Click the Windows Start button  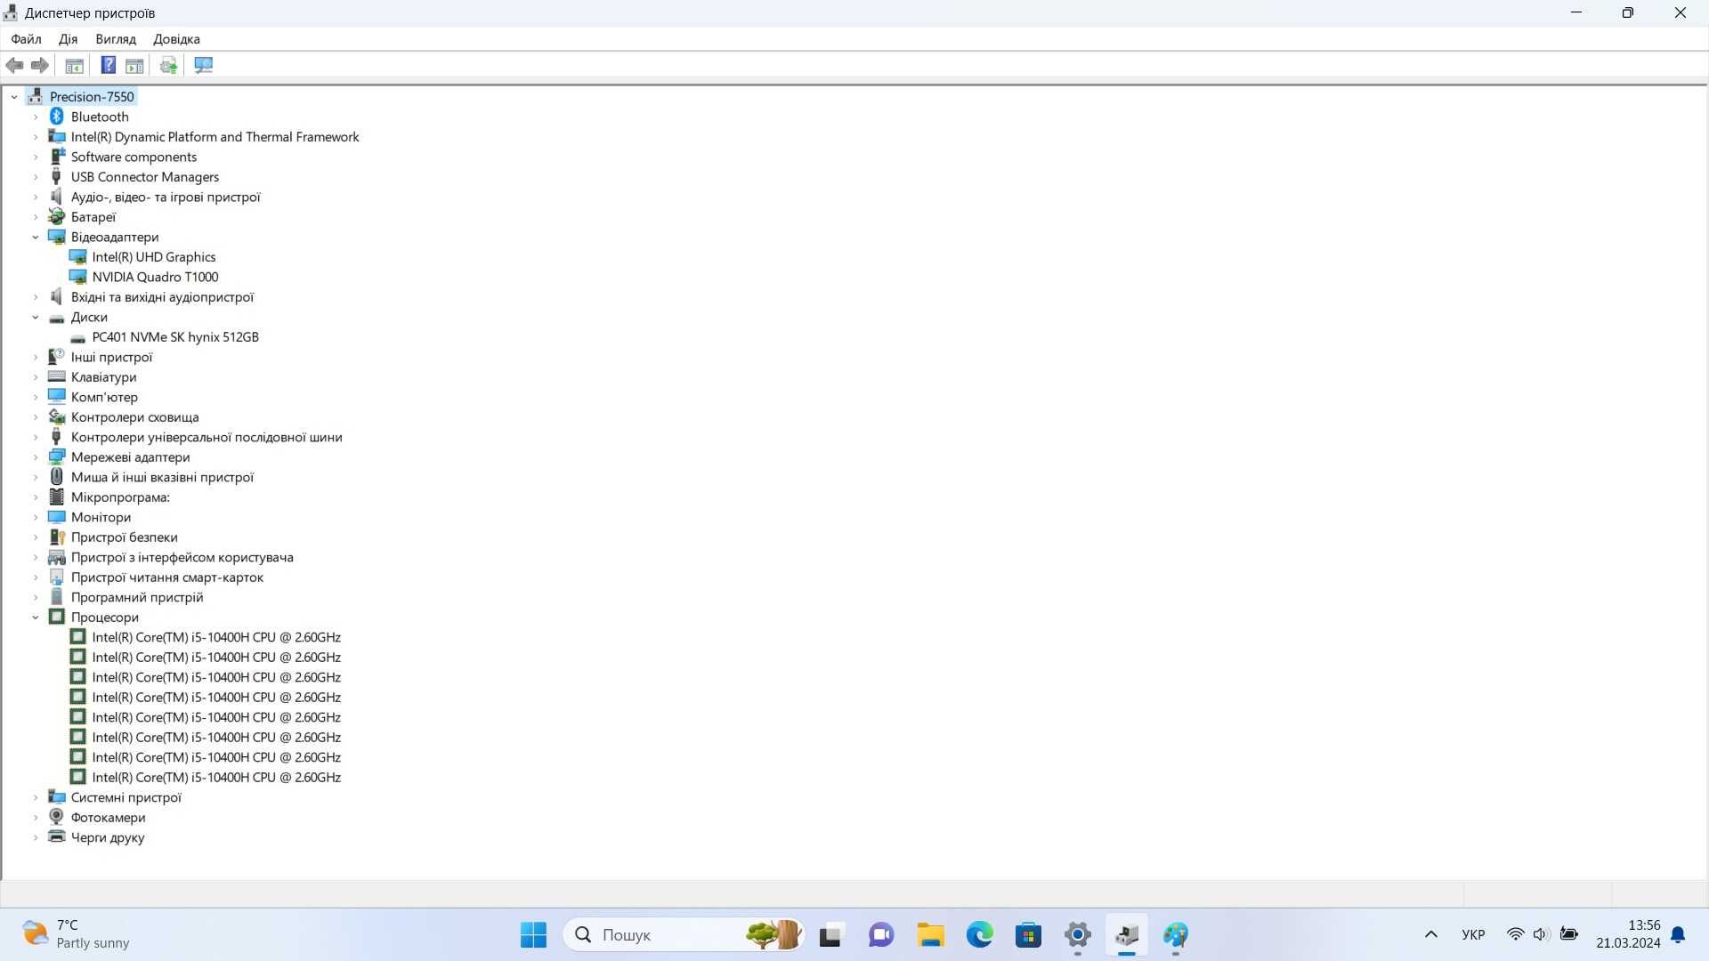click(534, 934)
